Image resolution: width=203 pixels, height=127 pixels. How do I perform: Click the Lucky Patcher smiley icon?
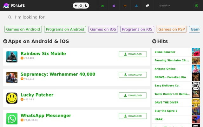[12, 98]
